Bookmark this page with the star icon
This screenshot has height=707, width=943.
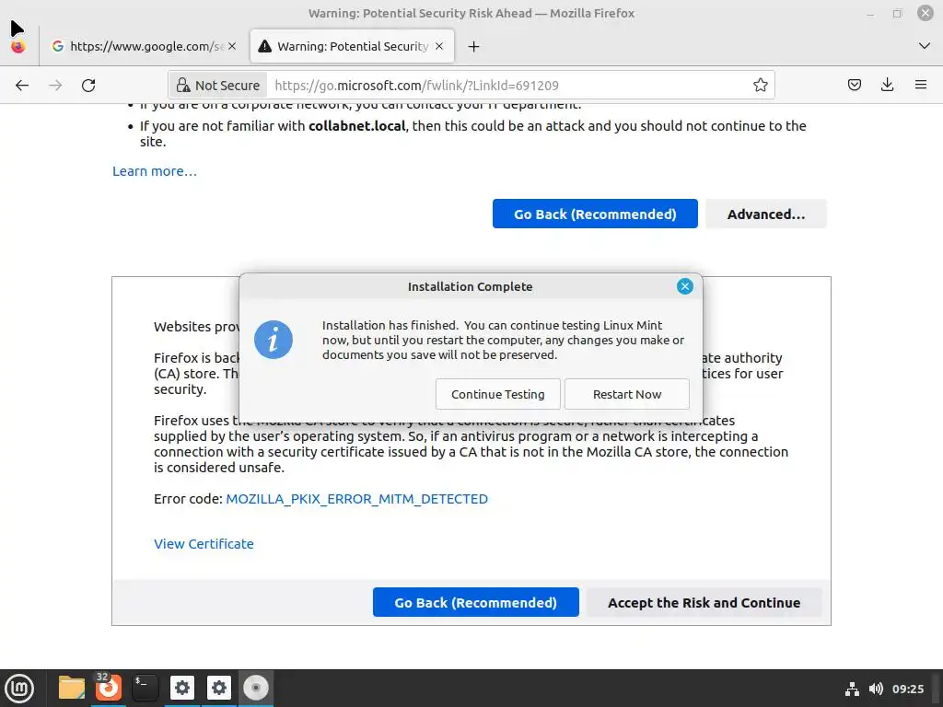click(x=760, y=86)
